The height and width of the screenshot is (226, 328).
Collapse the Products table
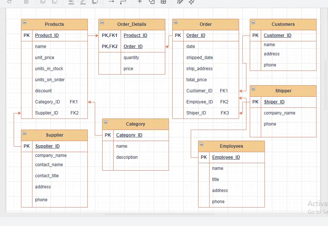(x=25, y=22)
